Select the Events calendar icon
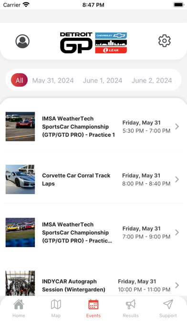187x332 pixels. [x=93, y=304]
